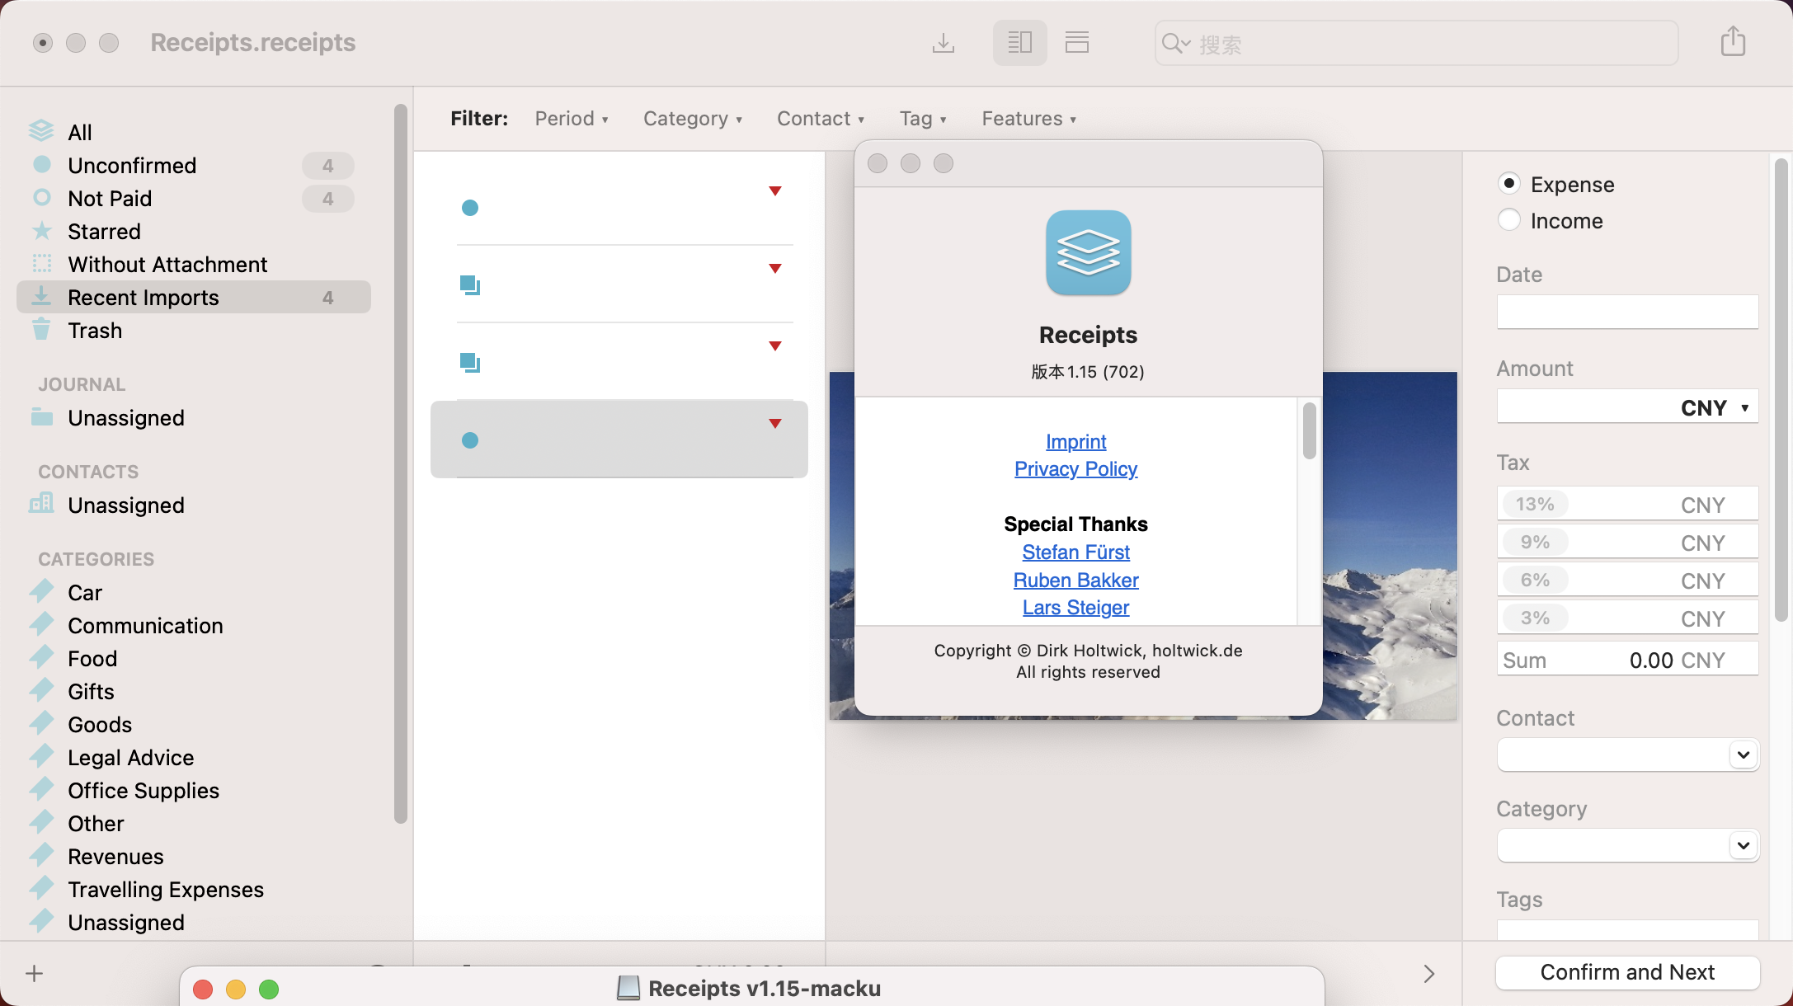Toggle the 9% tax rate pill
Image resolution: width=1793 pixels, height=1006 pixels.
[x=1535, y=542]
